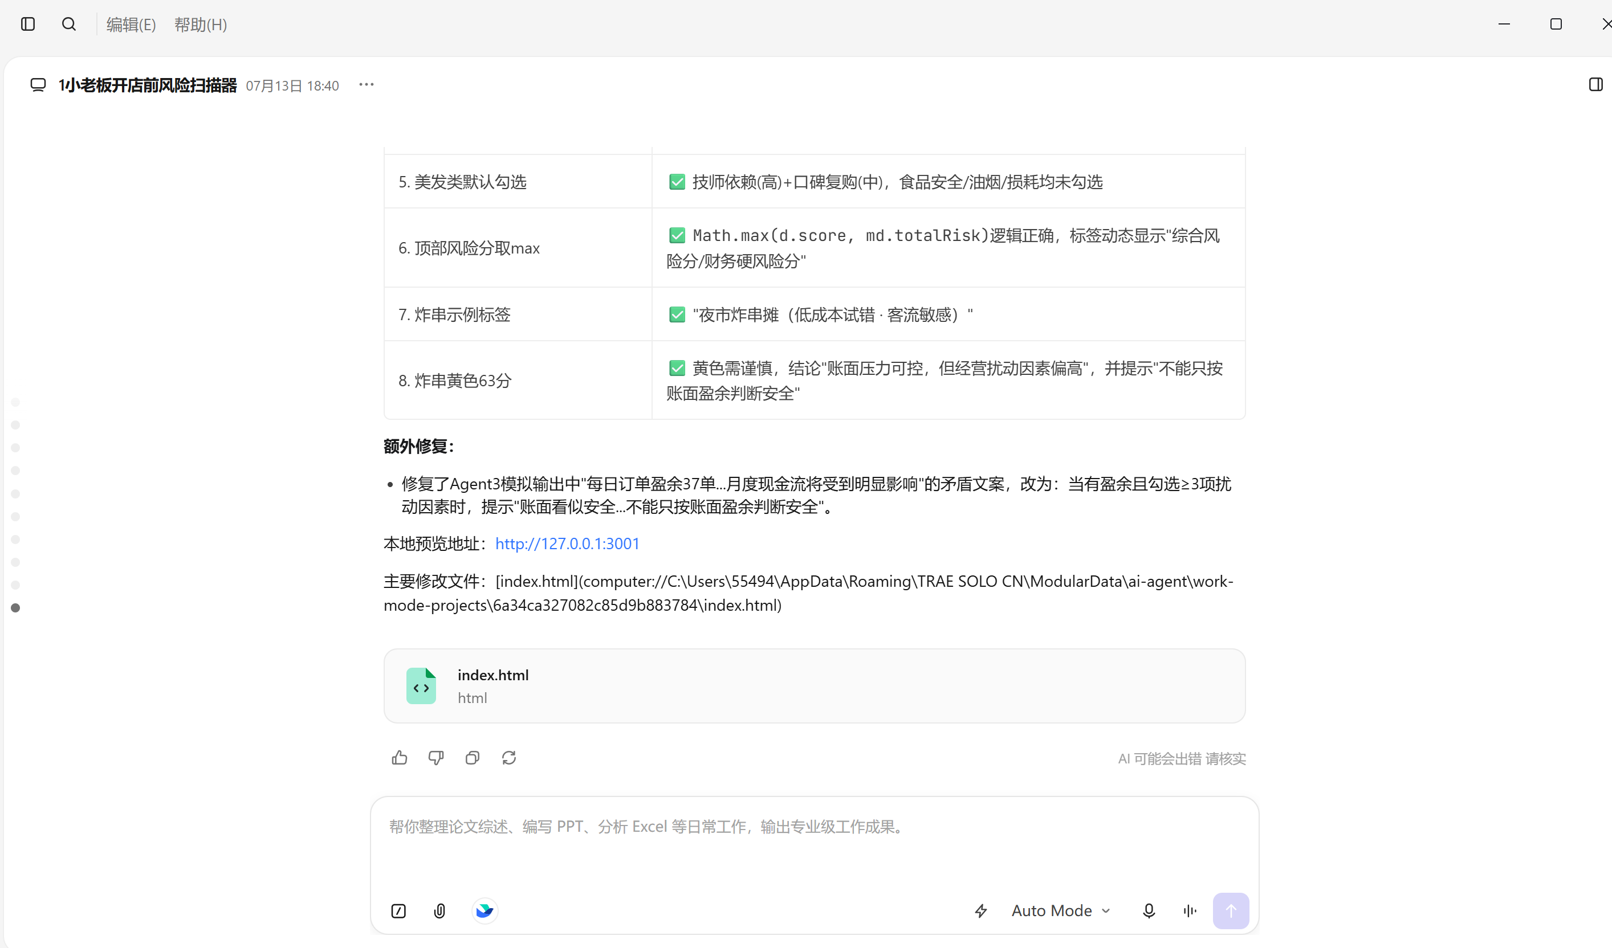Toggle the right side panel icon
Viewport: 1612px width, 948px height.
click(1595, 84)
